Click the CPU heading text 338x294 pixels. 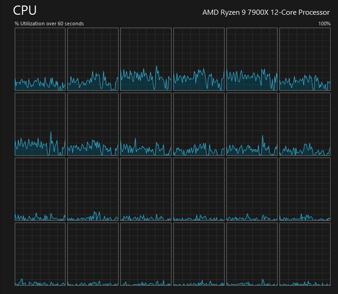click(25, 10)
